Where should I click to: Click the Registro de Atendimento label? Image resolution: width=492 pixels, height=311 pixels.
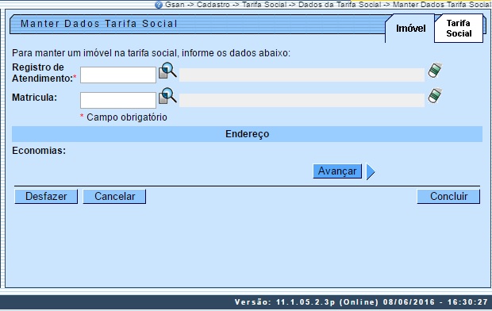[x=44, y=73]
